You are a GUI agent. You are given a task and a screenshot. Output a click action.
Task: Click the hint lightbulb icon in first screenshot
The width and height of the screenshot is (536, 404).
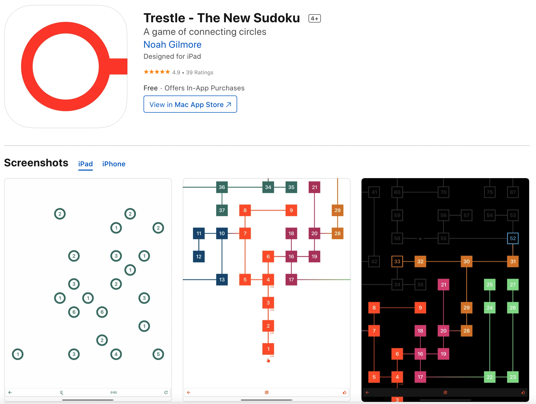click(61, 393)
